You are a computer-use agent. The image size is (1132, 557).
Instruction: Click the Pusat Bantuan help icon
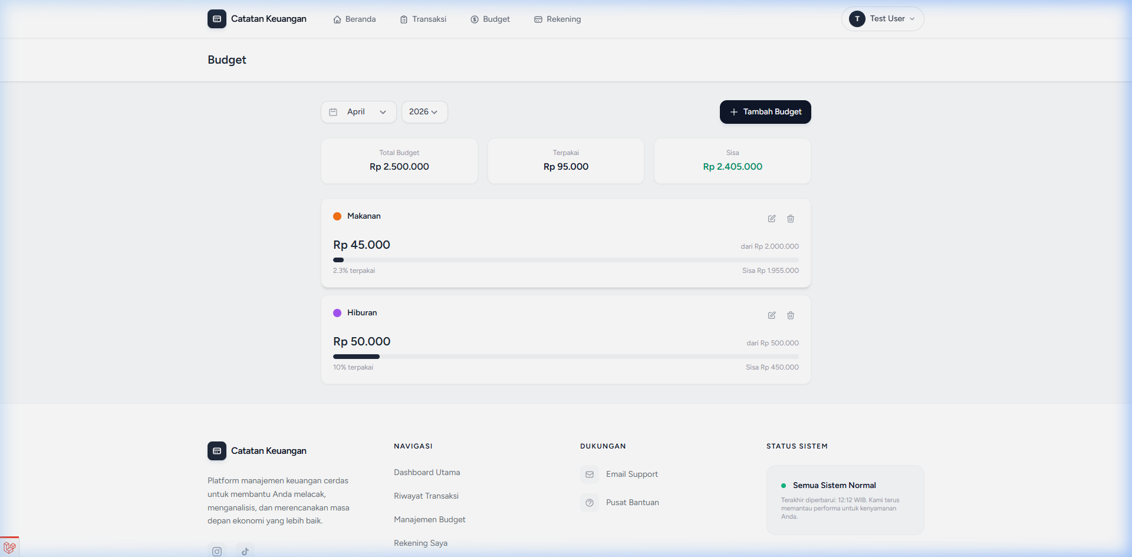point(590,503)
